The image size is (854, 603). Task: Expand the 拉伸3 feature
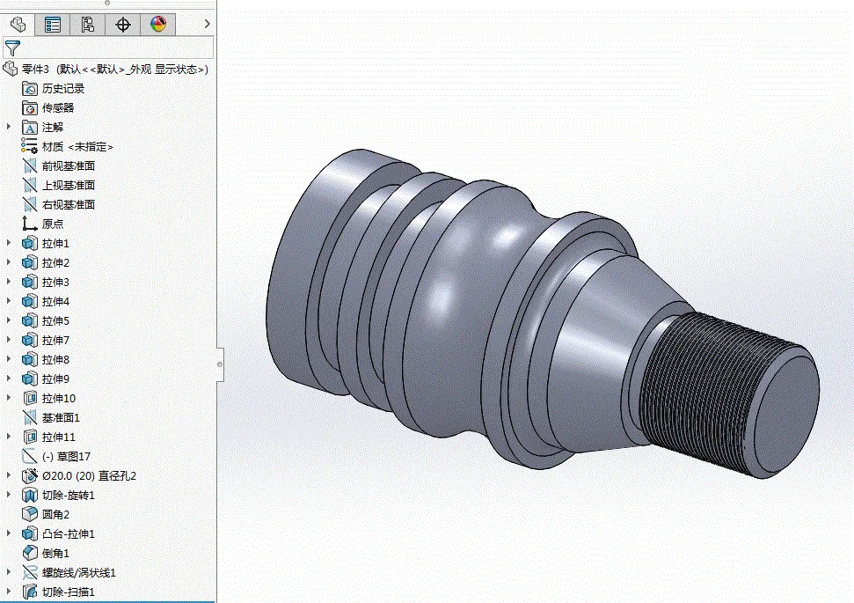8,282
